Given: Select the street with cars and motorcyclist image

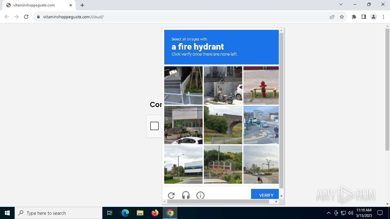Looking at the screenshot, I should (x=261, y=125).
